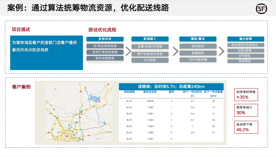This screenshot has width=276, height=157.
Task: Click the distance value 28
Action: [x=213, y=101]
